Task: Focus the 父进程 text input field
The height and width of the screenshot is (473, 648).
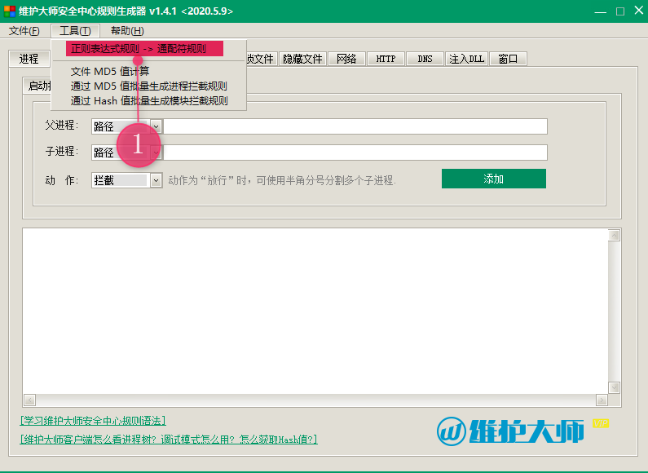Action: coord(355,126)
